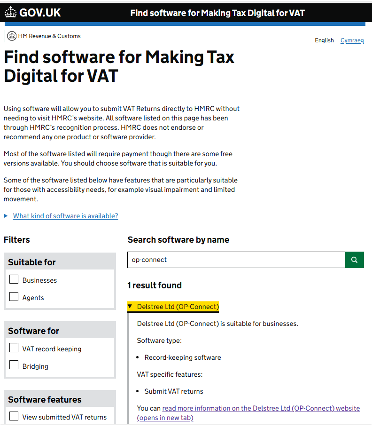Focus the Search software by name field
Viewport: 372px width, 428px height.
[236, 260]
